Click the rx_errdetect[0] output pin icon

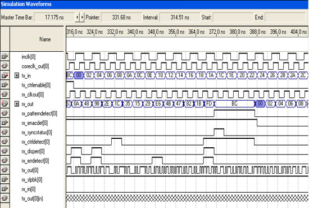[x=4, y=160]
